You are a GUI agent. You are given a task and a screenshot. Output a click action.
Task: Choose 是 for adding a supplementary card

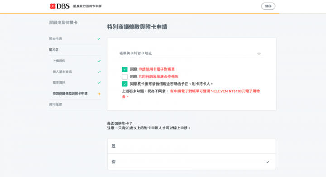point(192,146)
